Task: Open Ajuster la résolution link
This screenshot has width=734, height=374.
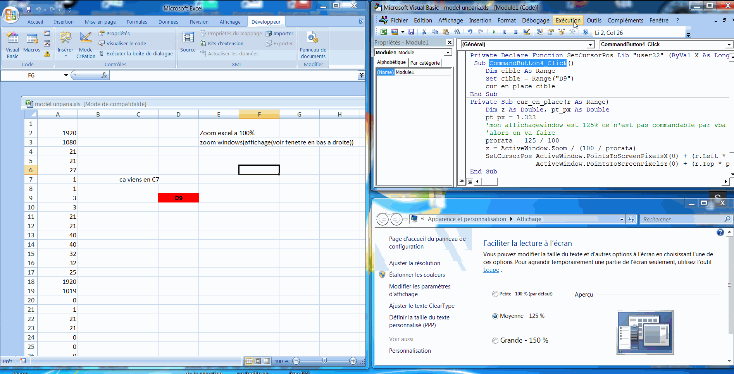Action: 414,263
